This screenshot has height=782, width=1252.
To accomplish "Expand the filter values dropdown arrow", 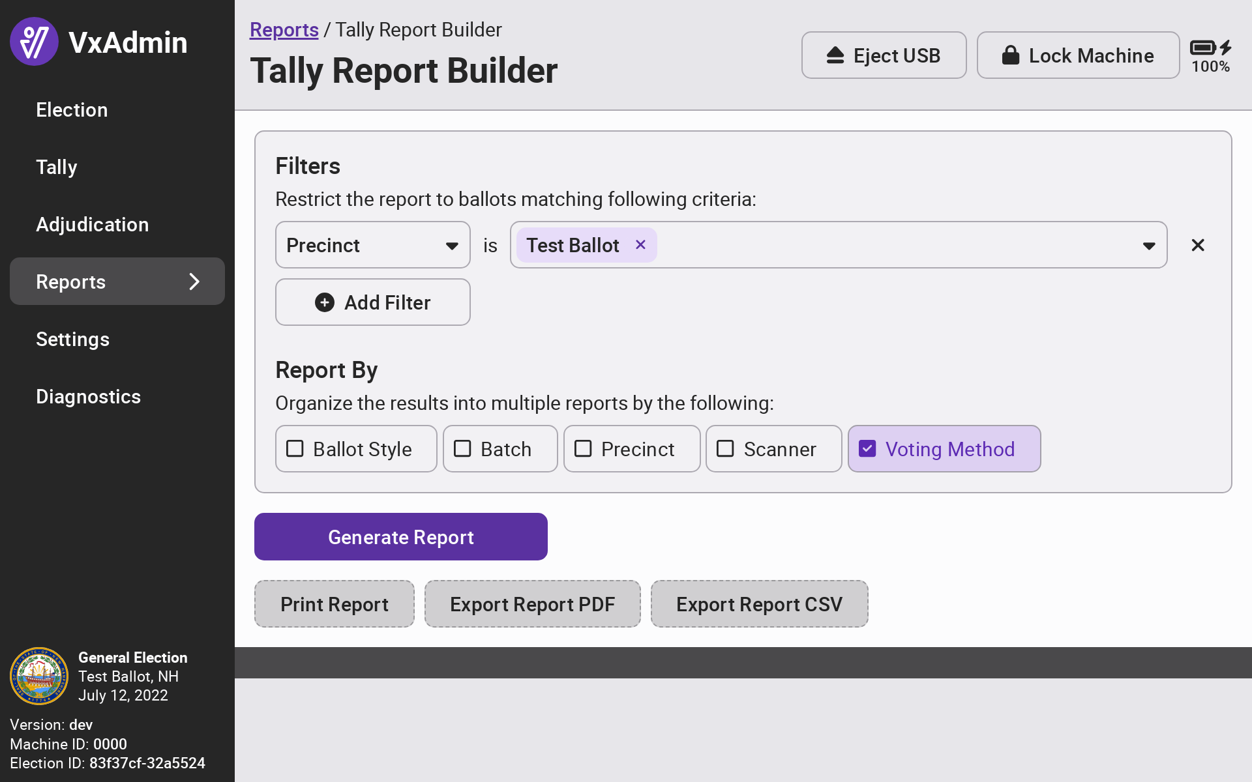I will [1149, 246].
